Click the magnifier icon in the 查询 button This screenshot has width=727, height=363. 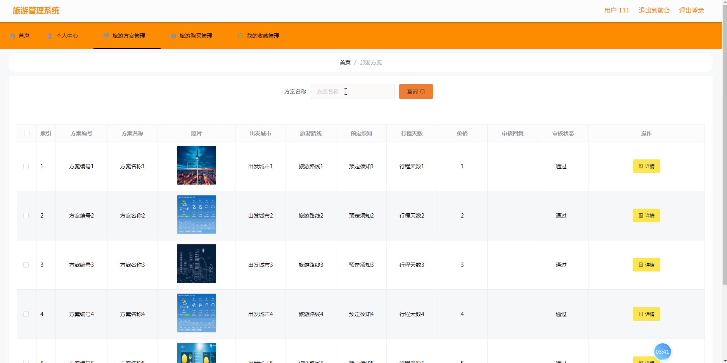422,92
